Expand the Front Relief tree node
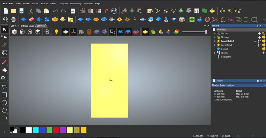The height and width of the screenshot is (138, 266). (215, 41)
